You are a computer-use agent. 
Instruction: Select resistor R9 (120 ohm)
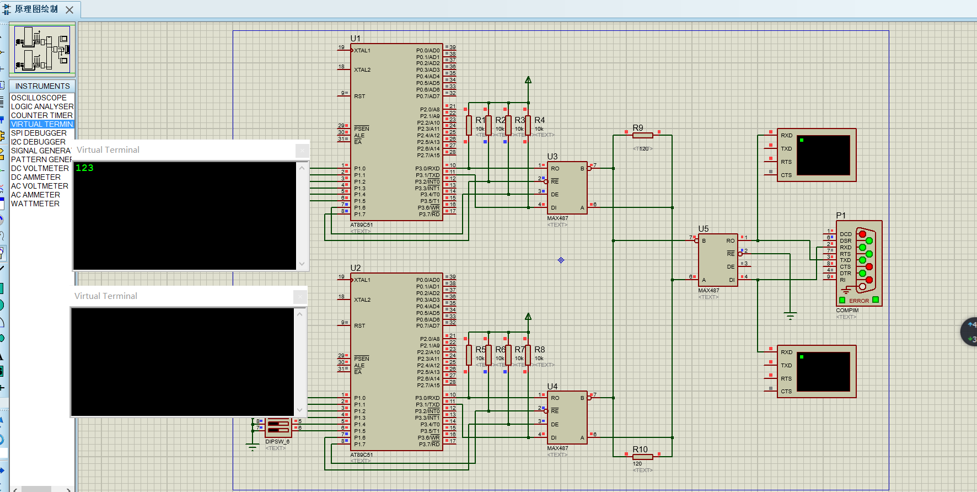pos(643,135)
